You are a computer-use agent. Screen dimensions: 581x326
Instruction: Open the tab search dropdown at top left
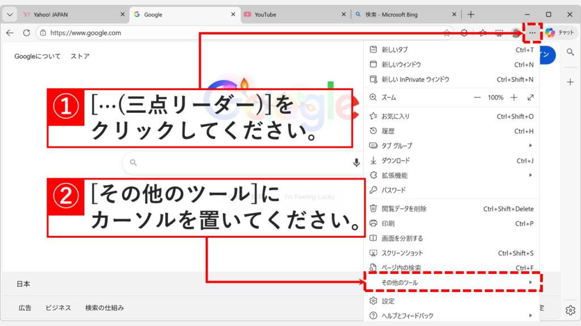[9, 14]
